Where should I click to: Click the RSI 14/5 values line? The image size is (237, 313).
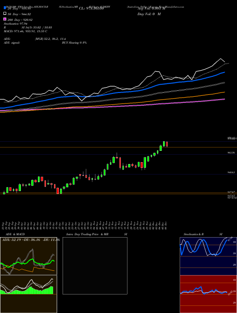(x=28, y=28)
